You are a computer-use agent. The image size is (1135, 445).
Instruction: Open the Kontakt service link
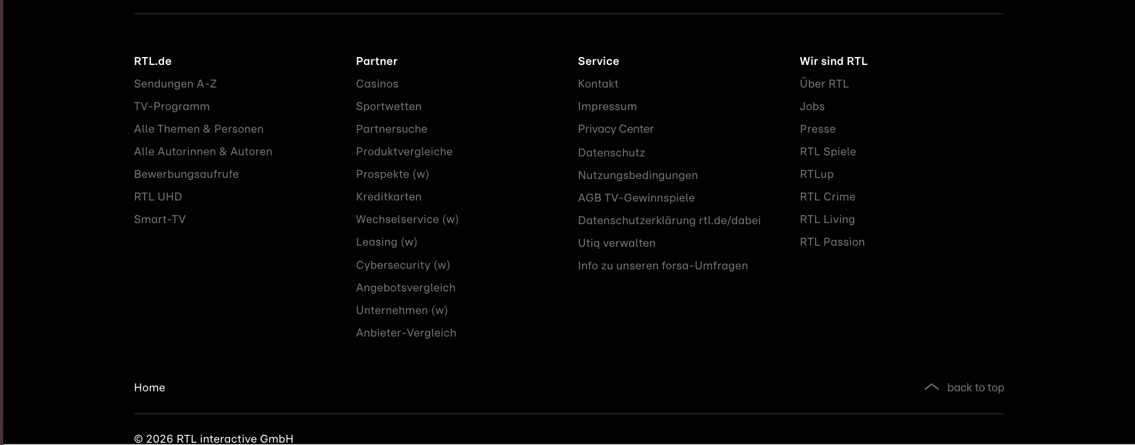598,84
